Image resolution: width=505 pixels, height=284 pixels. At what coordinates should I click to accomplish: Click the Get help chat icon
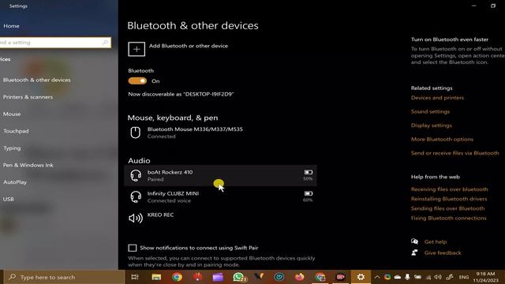[415, 241]
